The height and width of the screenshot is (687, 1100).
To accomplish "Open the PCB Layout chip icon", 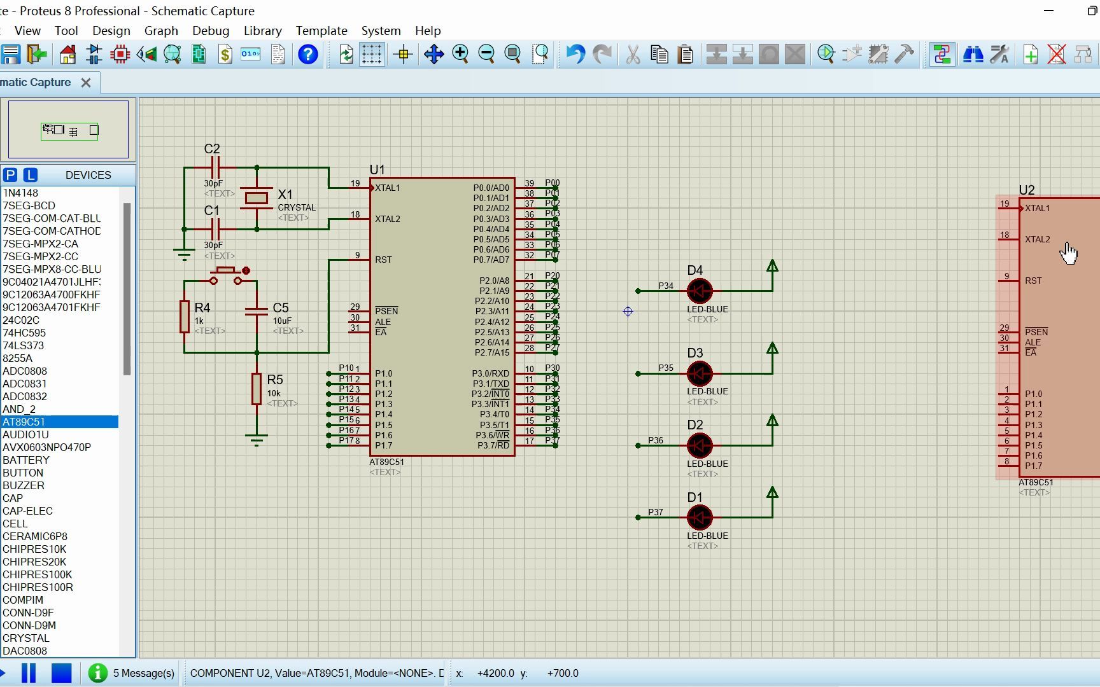I will pos(120,54).
